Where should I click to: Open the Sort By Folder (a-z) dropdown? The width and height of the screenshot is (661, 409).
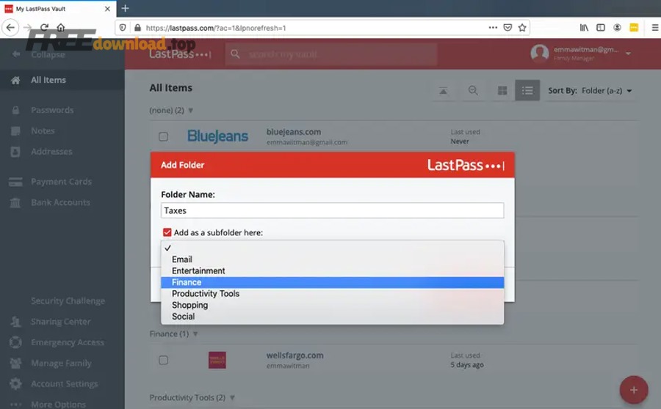click(590, 91)
